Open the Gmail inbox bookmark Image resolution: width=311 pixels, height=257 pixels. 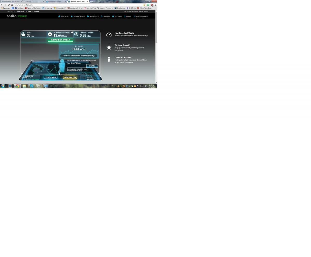pos(75,8)
